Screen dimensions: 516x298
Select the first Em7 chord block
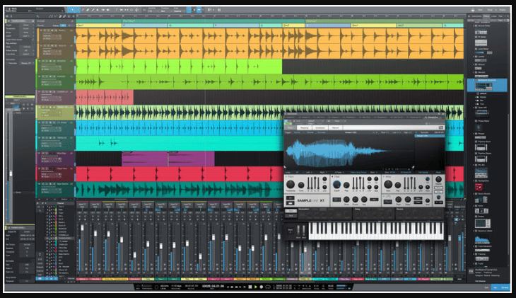(99, 25)
